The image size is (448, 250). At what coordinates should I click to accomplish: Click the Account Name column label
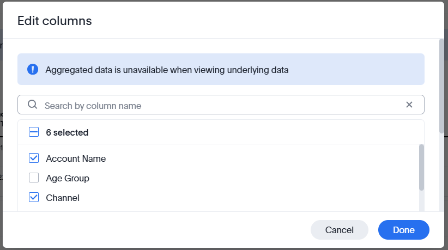[76, 159]
